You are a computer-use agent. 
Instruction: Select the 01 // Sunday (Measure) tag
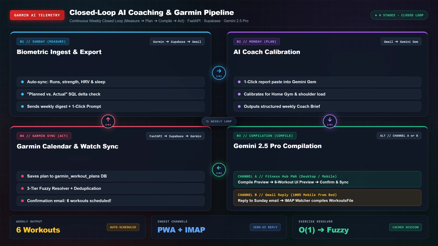[x=43, y=42]
